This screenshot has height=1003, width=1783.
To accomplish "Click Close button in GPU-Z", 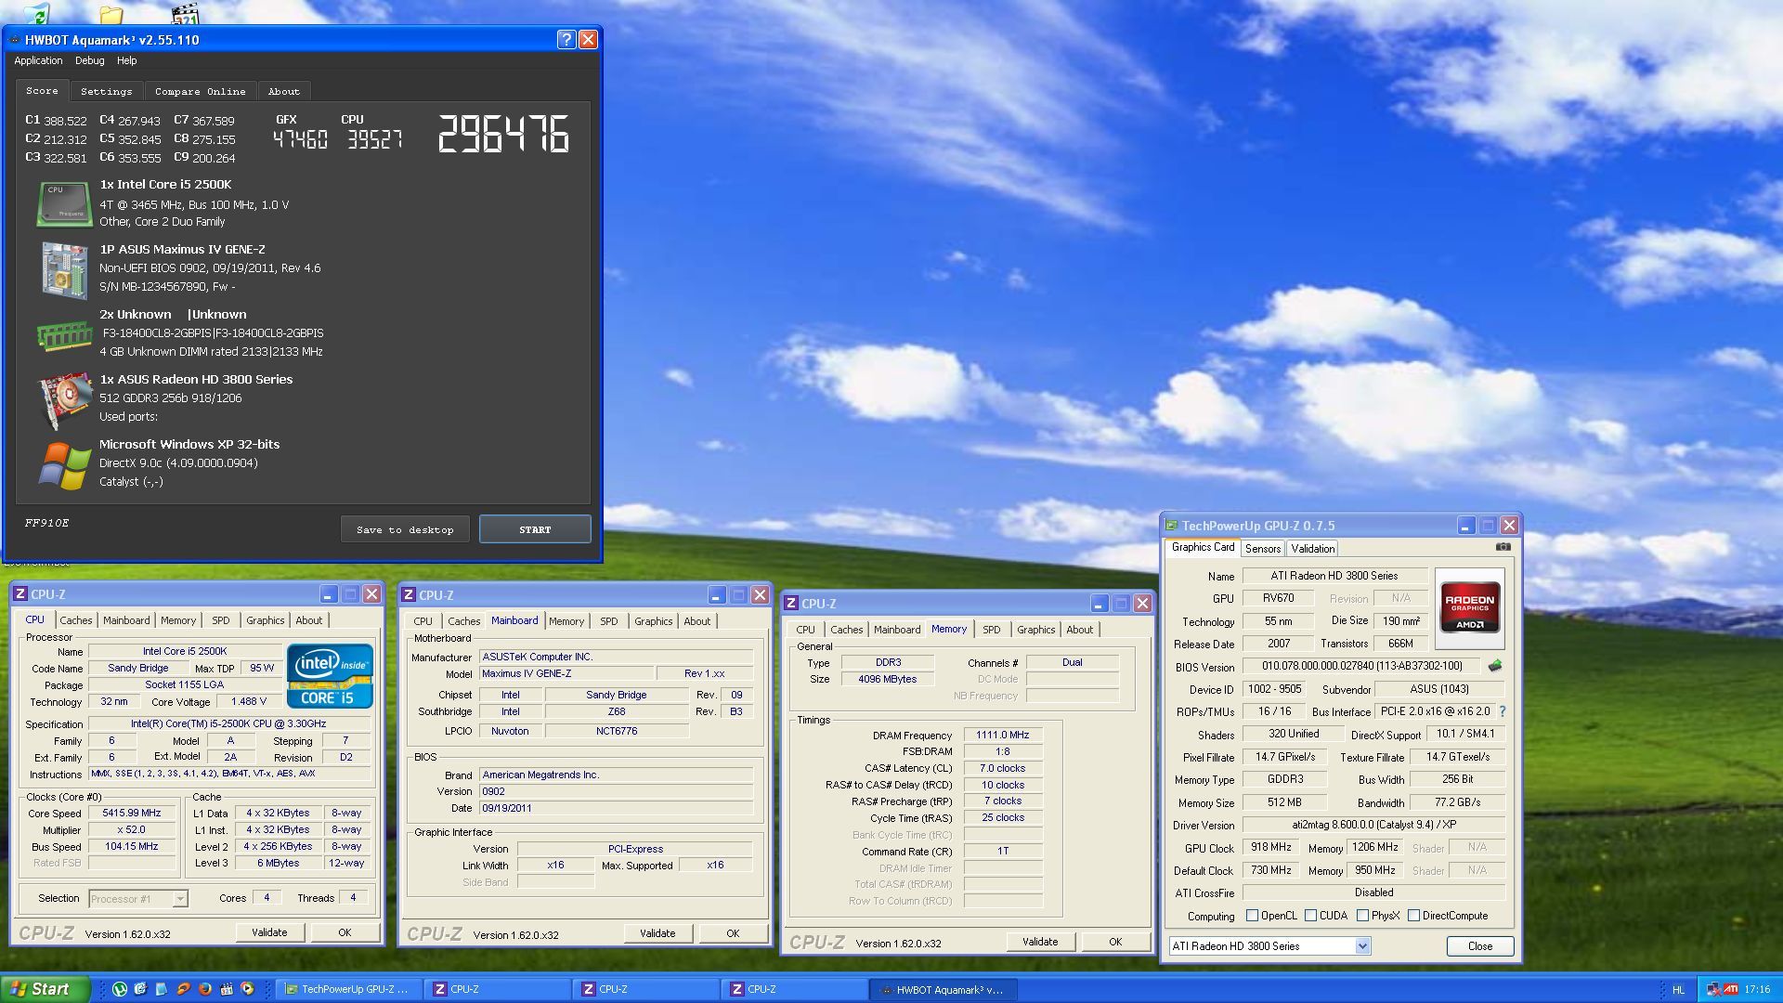I will (x=1480, y=946).
